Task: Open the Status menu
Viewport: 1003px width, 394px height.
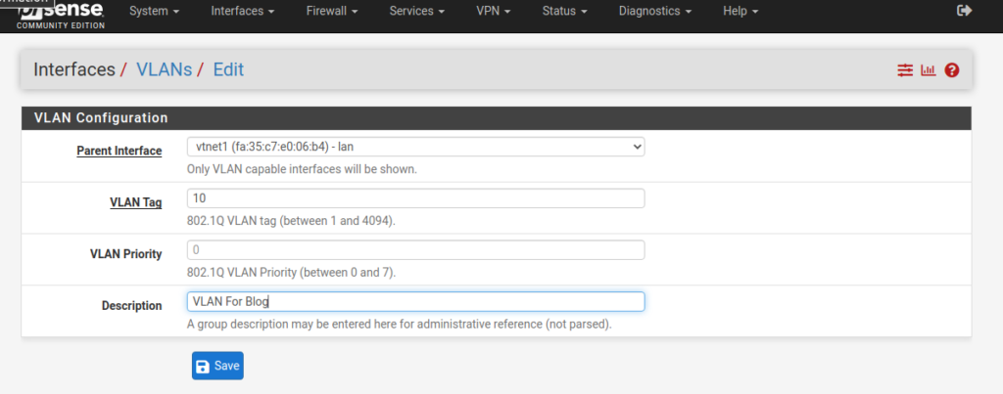Action: pyautogui.click(x=564, y=12)
